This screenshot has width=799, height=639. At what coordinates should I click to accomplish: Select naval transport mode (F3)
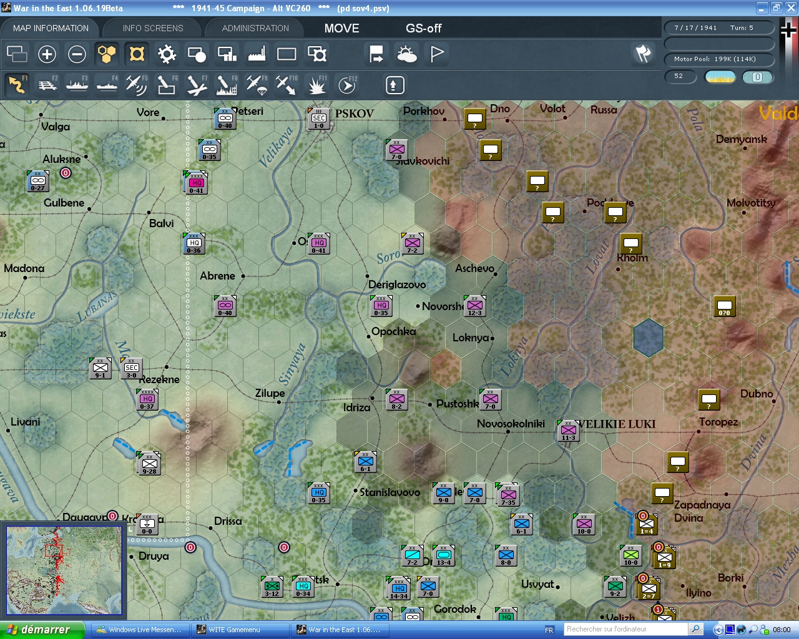tap(77, 85)
